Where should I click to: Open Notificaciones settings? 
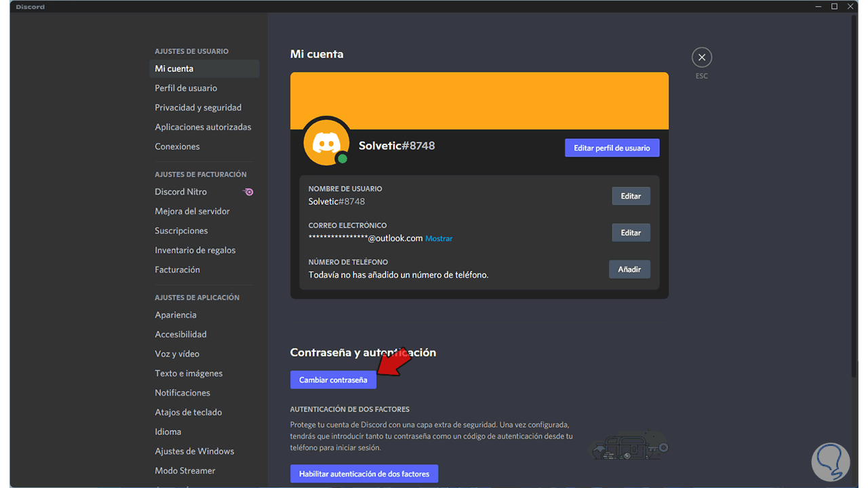[x=204, y=393]
